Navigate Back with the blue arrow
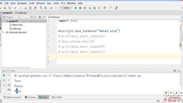The height and width of the screenshot is (103, 183). pyautogui.click(x=51, y=8)
